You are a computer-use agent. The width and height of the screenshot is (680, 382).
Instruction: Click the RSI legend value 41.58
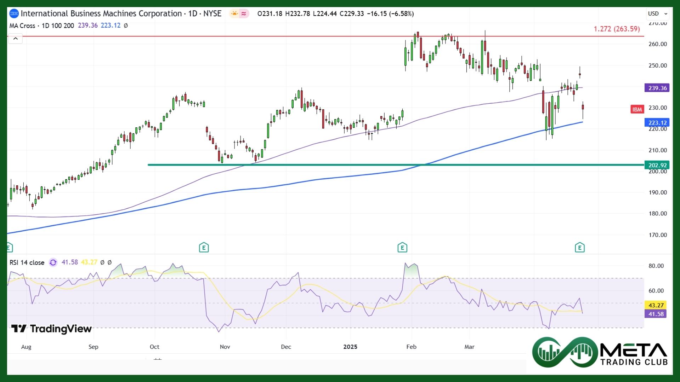click(x=69, y=262)
